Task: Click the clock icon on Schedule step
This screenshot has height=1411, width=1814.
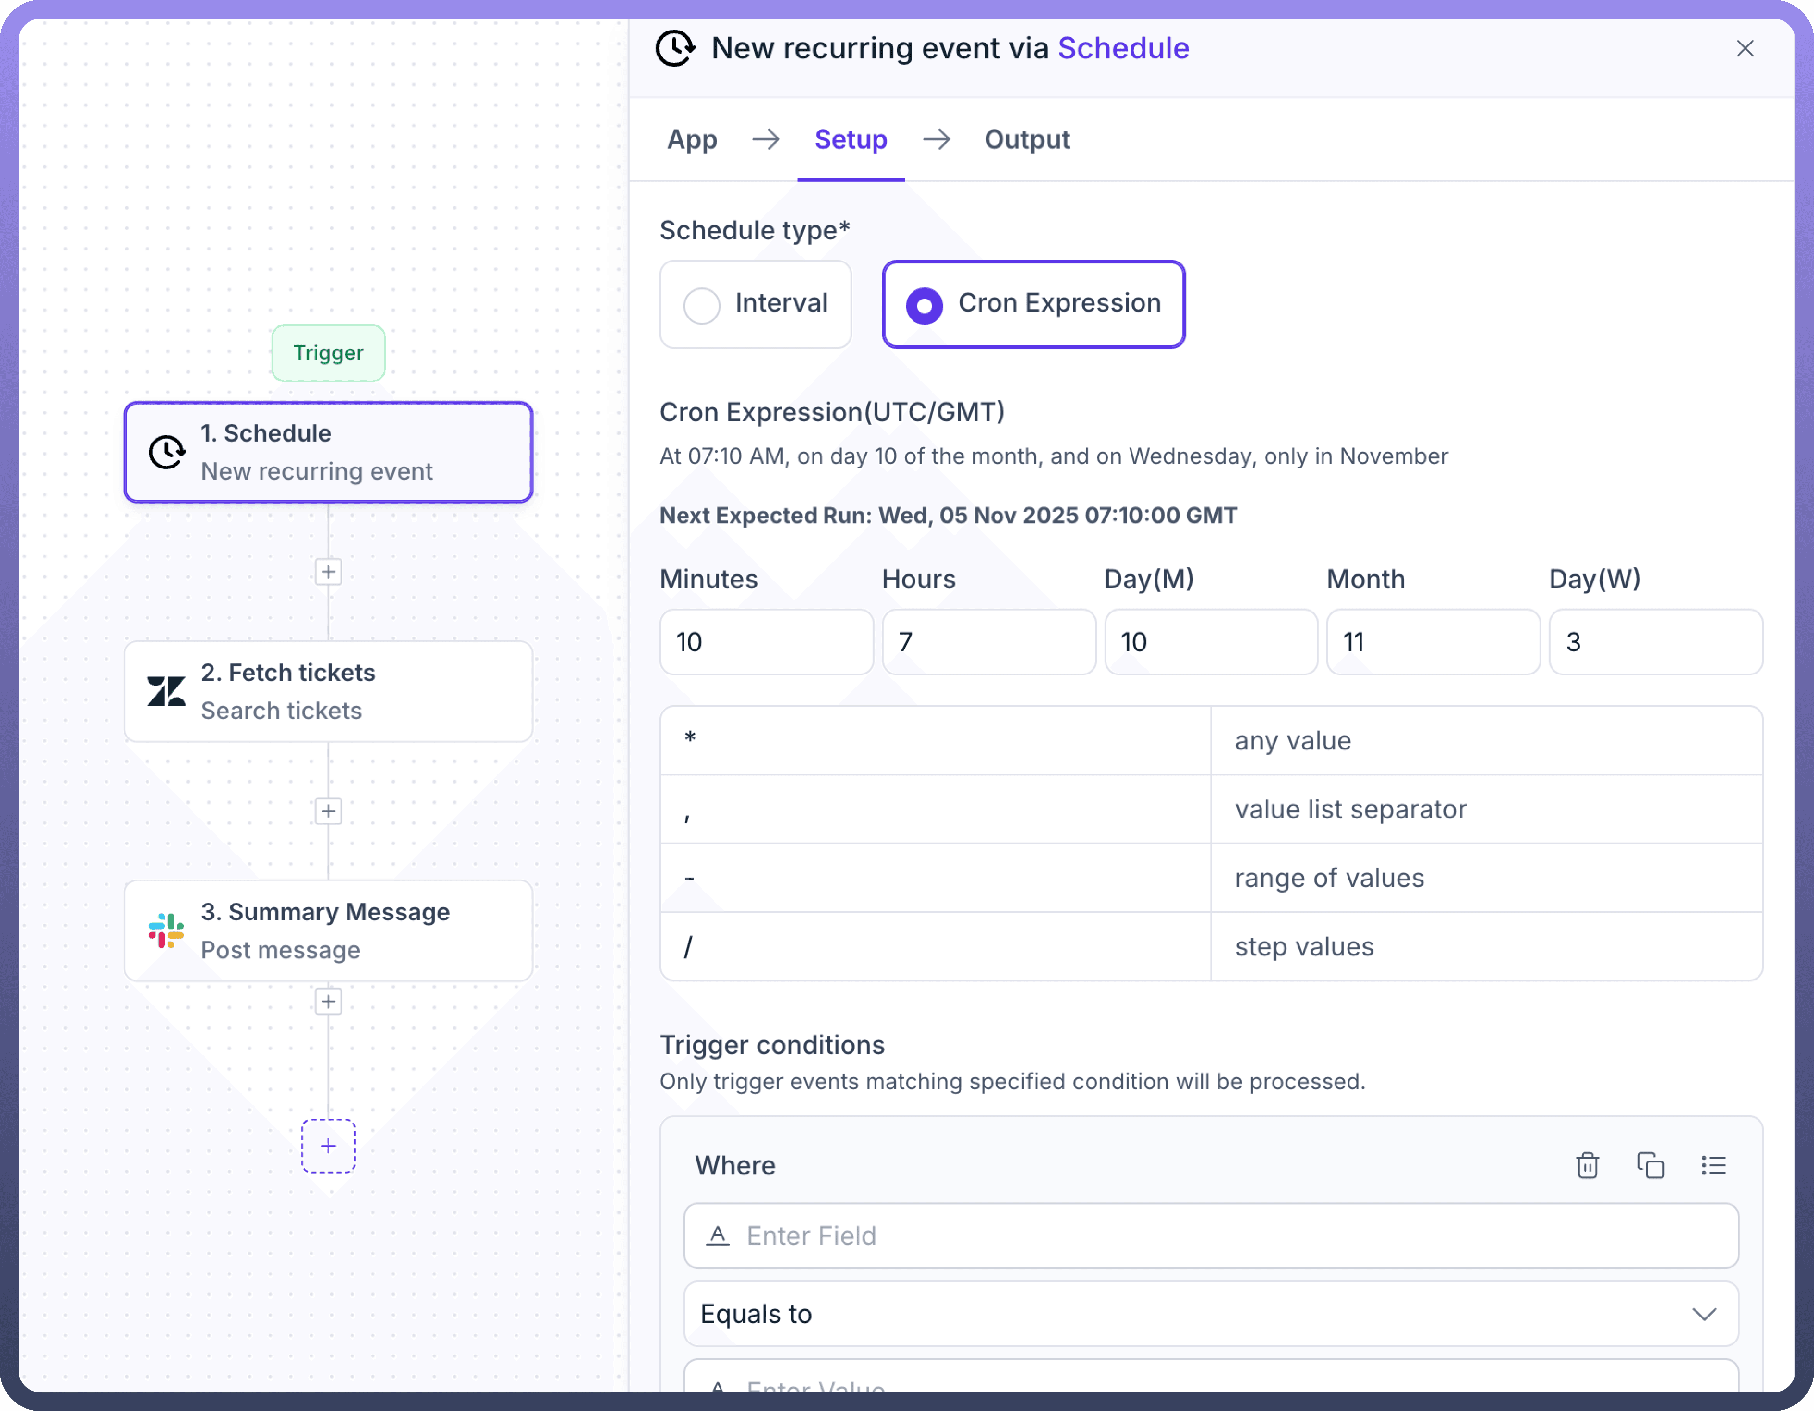Action: [166, 452]
